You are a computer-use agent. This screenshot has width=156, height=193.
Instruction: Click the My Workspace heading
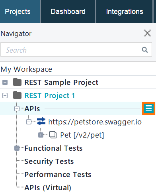[26, 69]
